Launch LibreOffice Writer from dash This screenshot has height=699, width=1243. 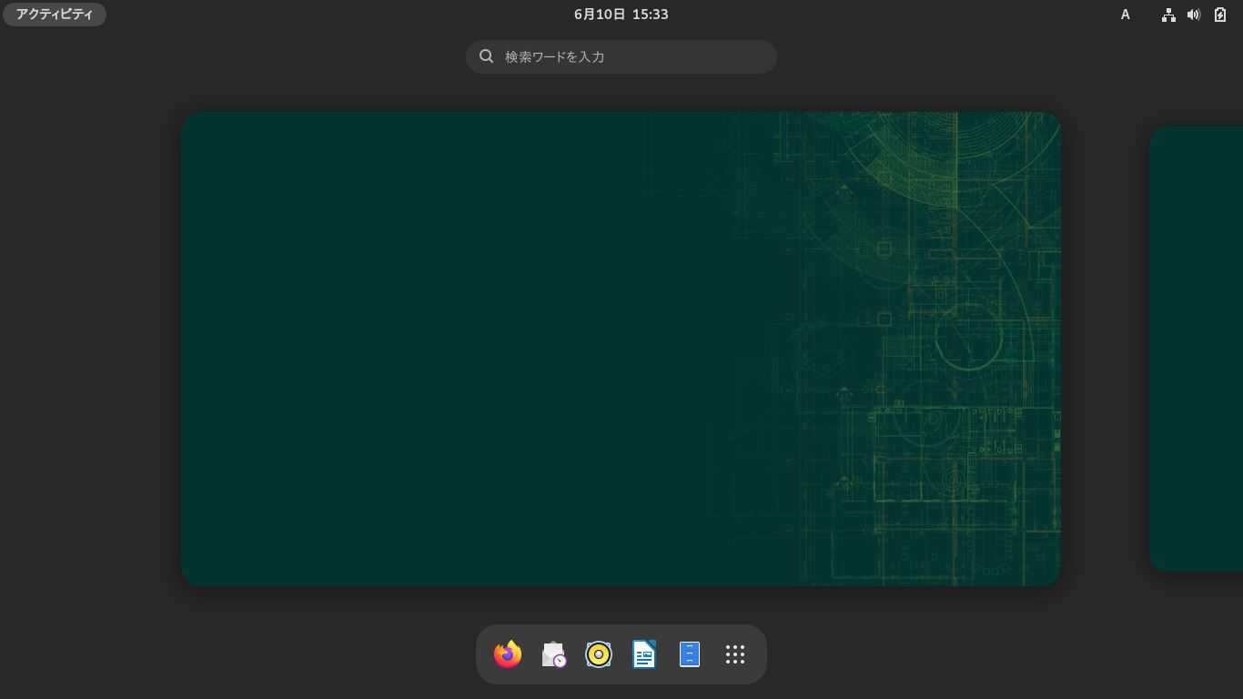click(644, 654)
